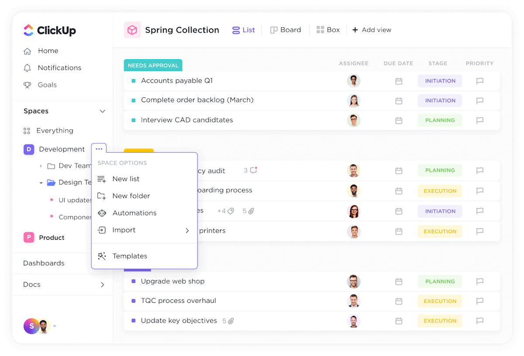Image resolution: width=524 pixels, height=356 pixels.
Task: Open the assignee avatar on Complete order backlog
Action: [x=354, y=101]
